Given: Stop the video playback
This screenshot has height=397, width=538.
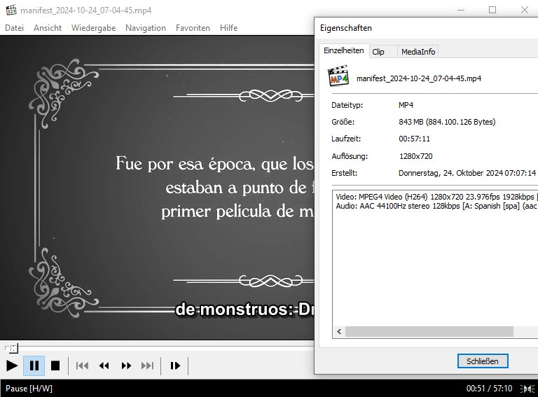Looking at the screenshot, I should coord(55,365).
